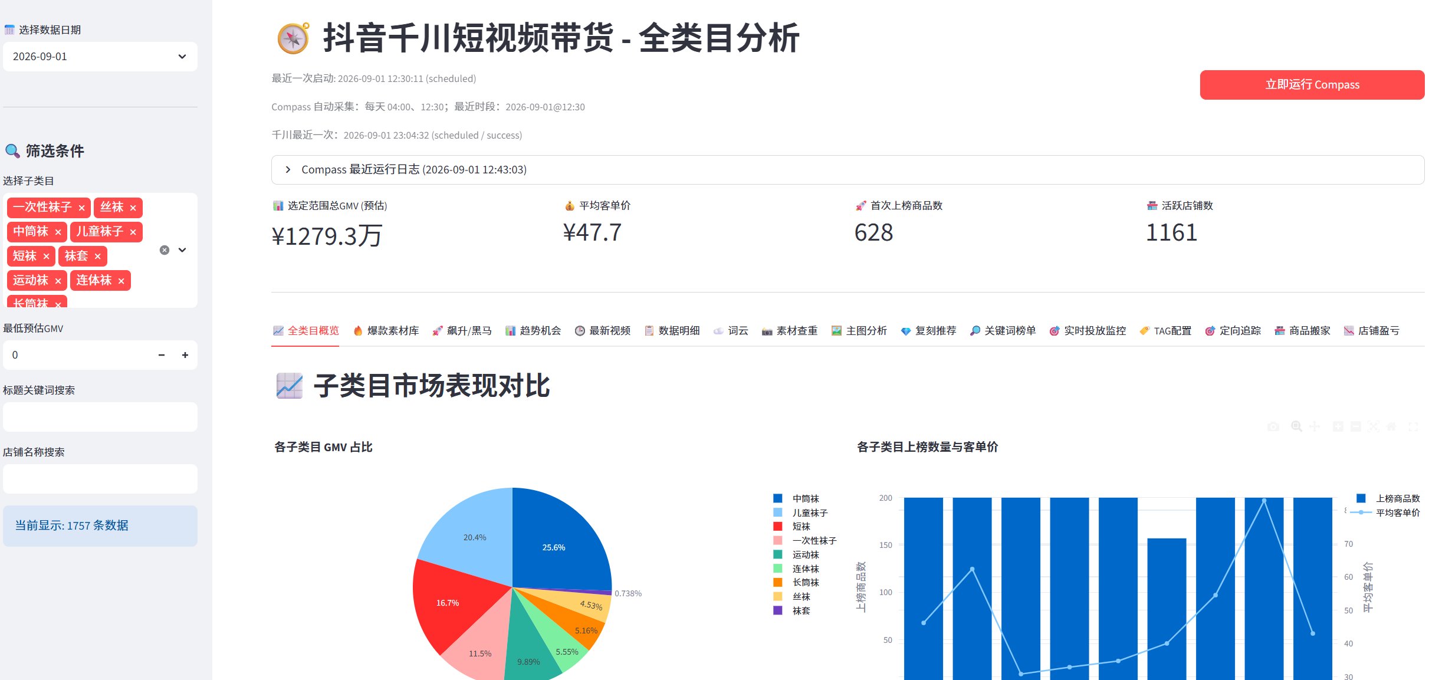Image resolution: width=1439 pixels, height=680 pixels.
Task: Open the 选择数据日期 dropdown showing 2026-09-01
Action: coord(100,57)
